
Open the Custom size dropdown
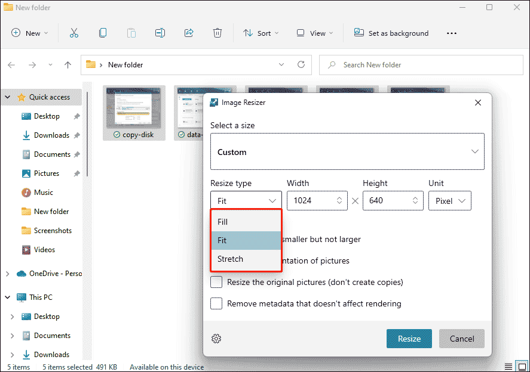click(348, 151)
